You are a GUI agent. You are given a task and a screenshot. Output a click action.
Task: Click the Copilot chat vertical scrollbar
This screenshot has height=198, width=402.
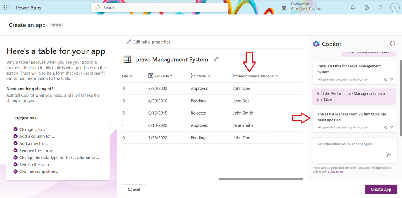pyautogui.click(x=400, y=98)
